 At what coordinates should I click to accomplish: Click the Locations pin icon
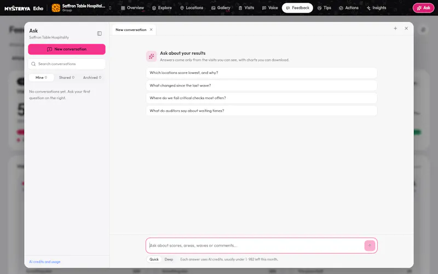pyautogui.click(x=182, y=8)
